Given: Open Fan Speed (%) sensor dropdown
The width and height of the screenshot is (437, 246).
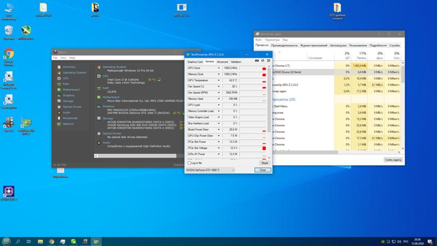Looking at the screenshot, I should point(218,86).
